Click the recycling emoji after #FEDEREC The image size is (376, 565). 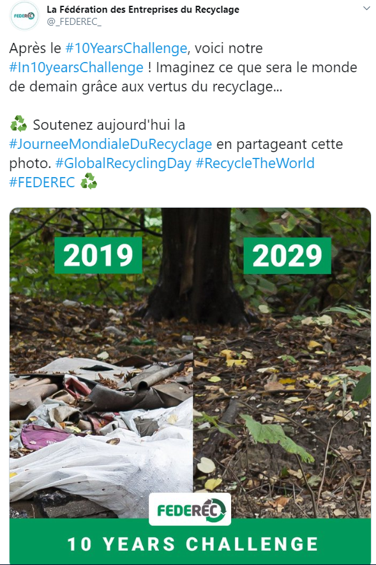point(89,181)
